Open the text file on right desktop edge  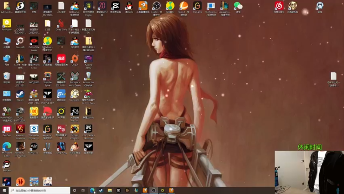tap(334, 79)
